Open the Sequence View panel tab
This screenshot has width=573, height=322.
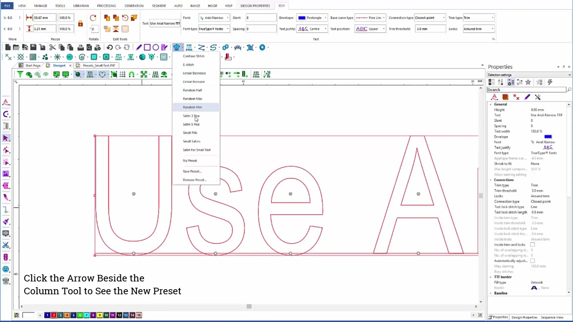[x=552, y=317]
